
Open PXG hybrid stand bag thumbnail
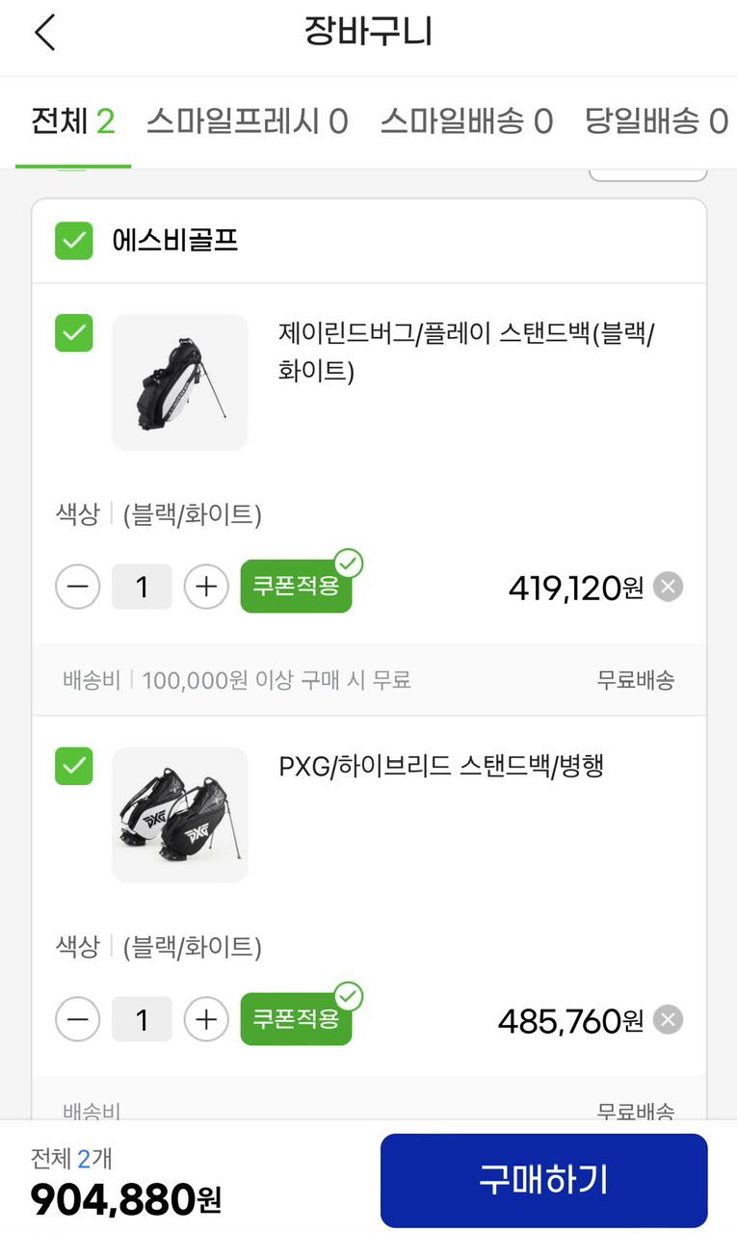tap(180, 815)
